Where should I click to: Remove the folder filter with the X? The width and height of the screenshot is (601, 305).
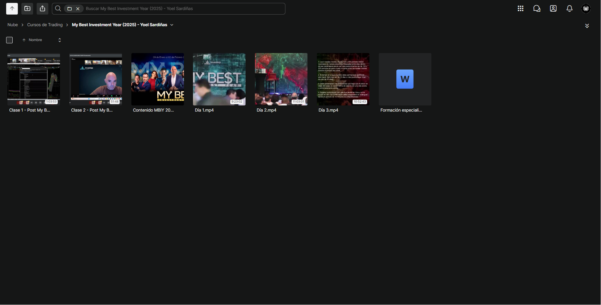click(x=78, y=9)
